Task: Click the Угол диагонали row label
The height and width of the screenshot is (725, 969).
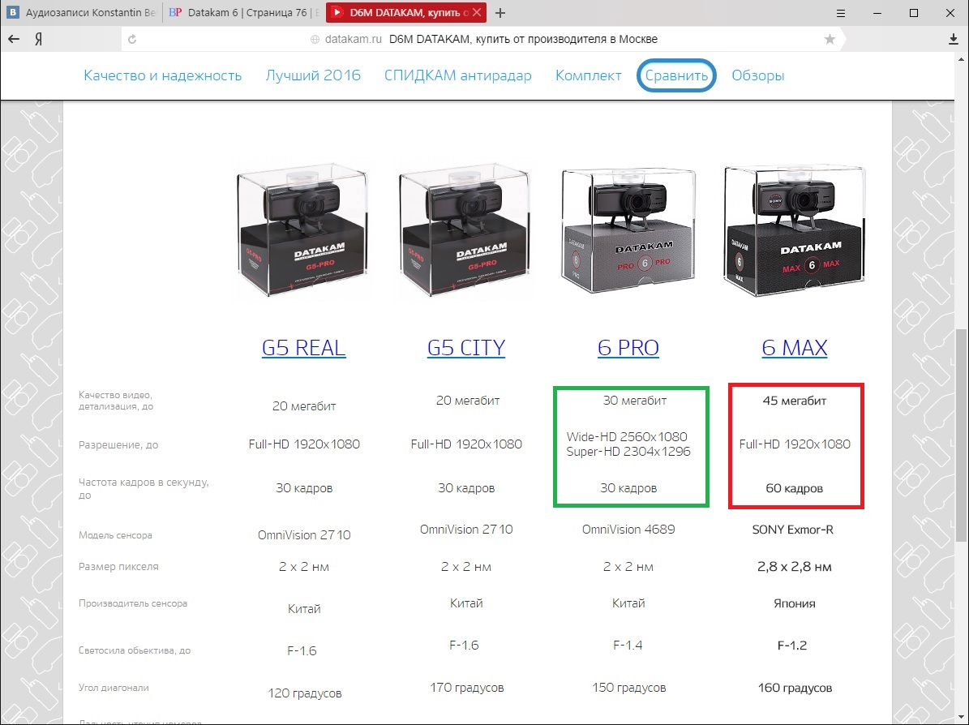Action: pyautogui.click(x=114, y=688)
